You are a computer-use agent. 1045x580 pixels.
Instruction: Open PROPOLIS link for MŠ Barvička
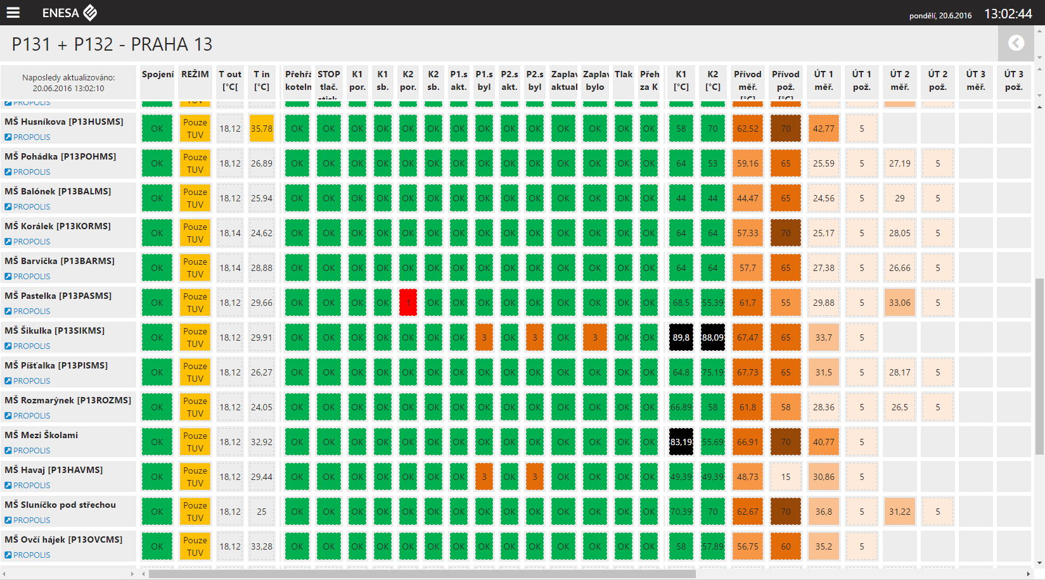[32, 276]
